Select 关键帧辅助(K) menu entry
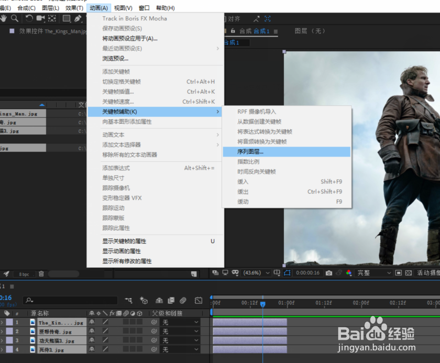440x363 pixels. [155, 112]
